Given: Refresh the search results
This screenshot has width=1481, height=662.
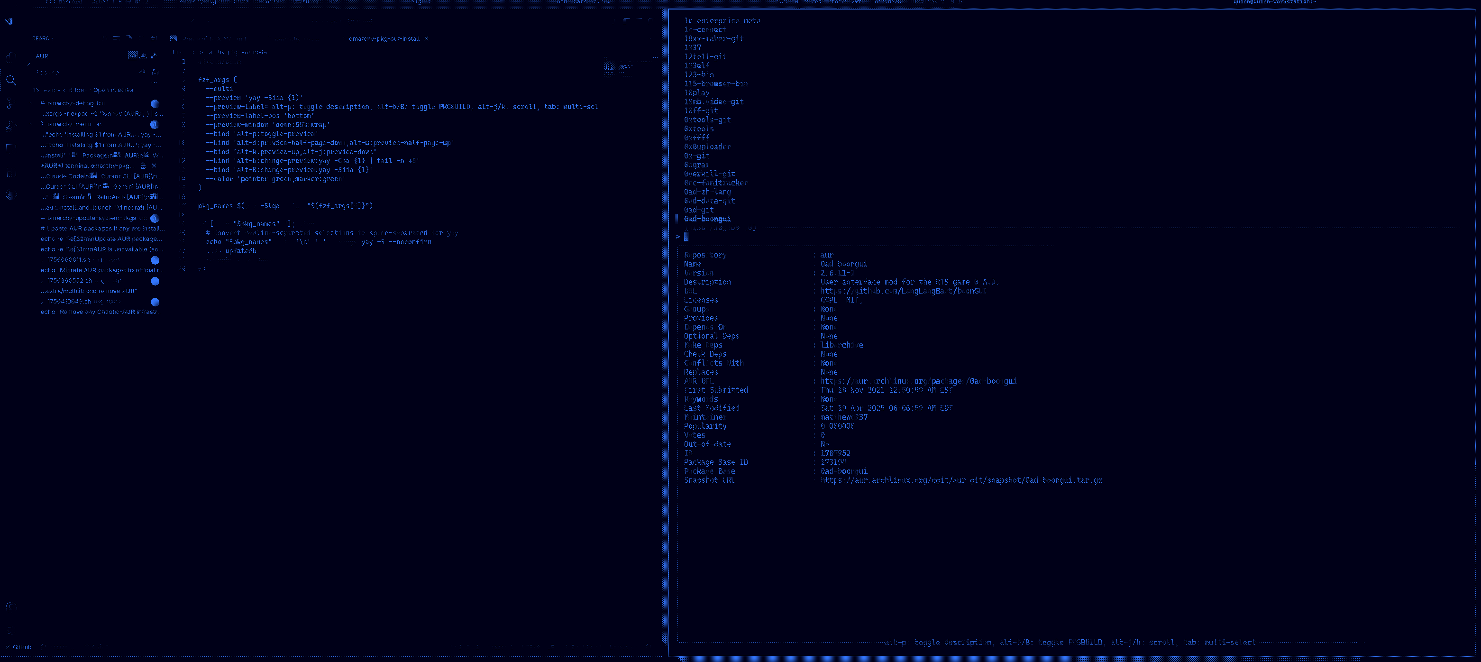Looking at the screenshot, I should click(x=104, y=38).
